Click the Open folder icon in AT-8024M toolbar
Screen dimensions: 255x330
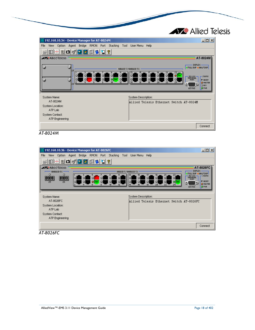click(x=45, y=52)
